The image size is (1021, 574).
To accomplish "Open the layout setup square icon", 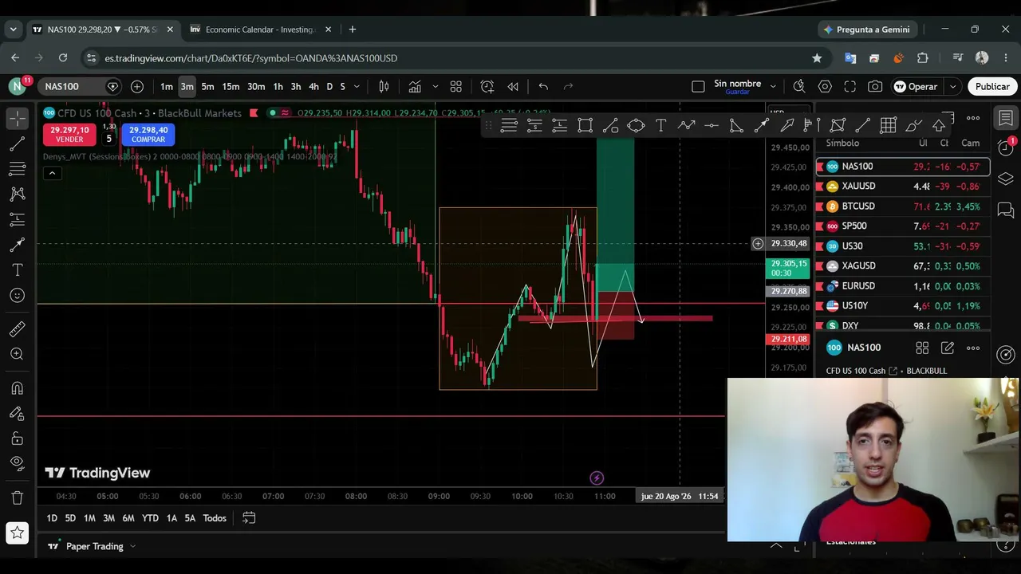I will click(698, 86).
